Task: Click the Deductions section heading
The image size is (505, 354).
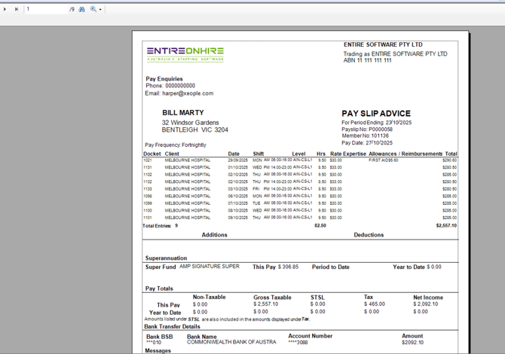Action: [x=369, y=235]
